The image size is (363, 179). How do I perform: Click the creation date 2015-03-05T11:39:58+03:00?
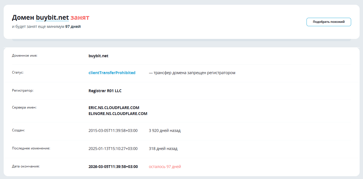[x=113, y=131]
